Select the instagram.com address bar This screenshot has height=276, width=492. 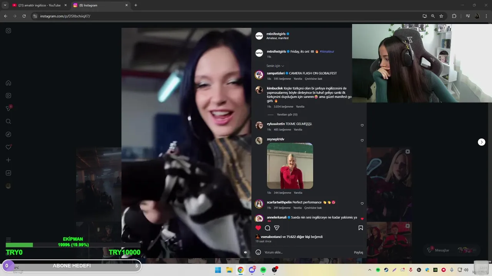pyautogui.click(x=227, y=16)
